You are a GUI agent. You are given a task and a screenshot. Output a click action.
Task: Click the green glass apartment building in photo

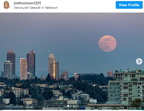click(126, 87)
